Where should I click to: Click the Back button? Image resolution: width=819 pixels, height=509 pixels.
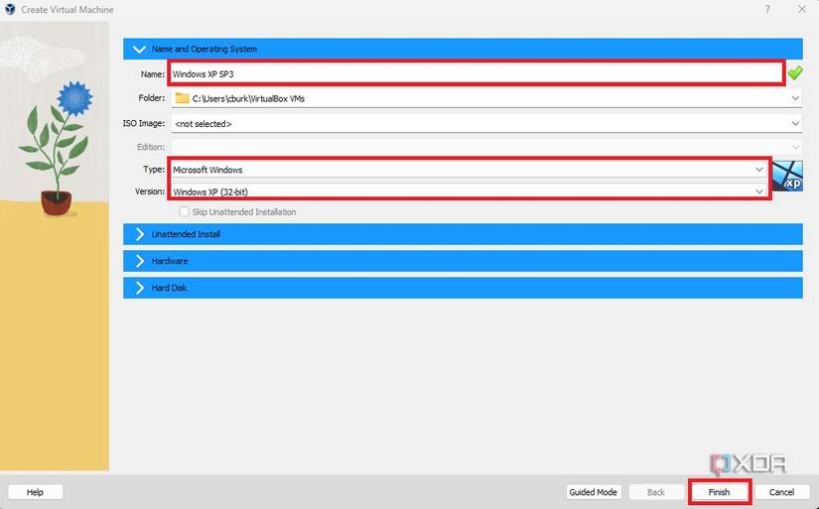click(656, 492)
